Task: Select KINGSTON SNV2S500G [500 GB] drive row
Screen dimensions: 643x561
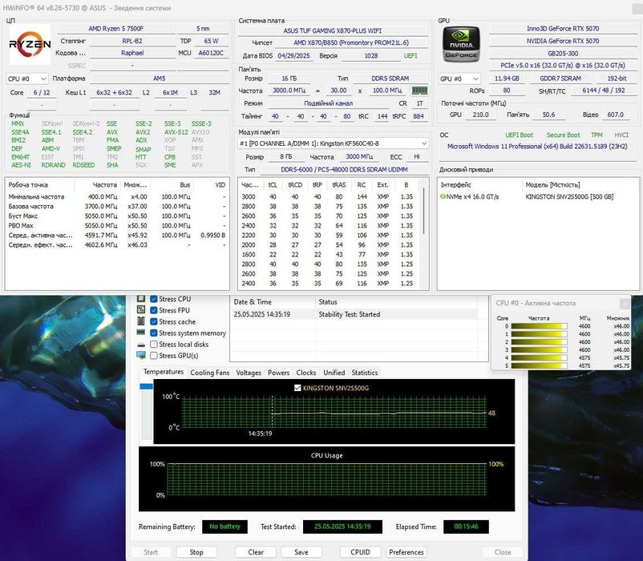Action: pos(538,196)
